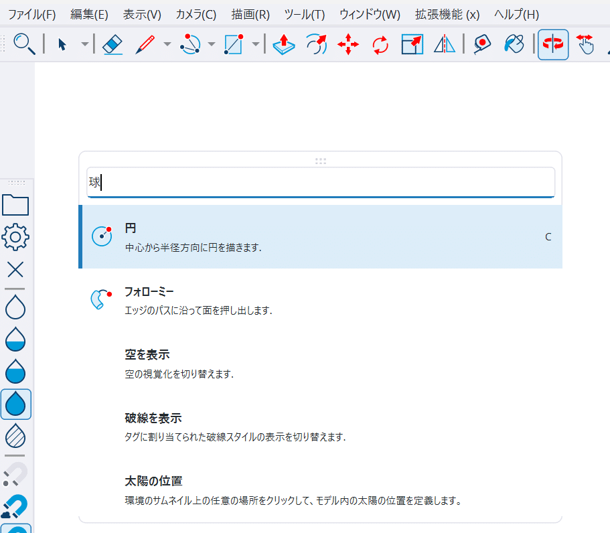Viewport: 610px width, 533px height.
Task: Select the 空を表示 search result
Action: click(321, 364)
